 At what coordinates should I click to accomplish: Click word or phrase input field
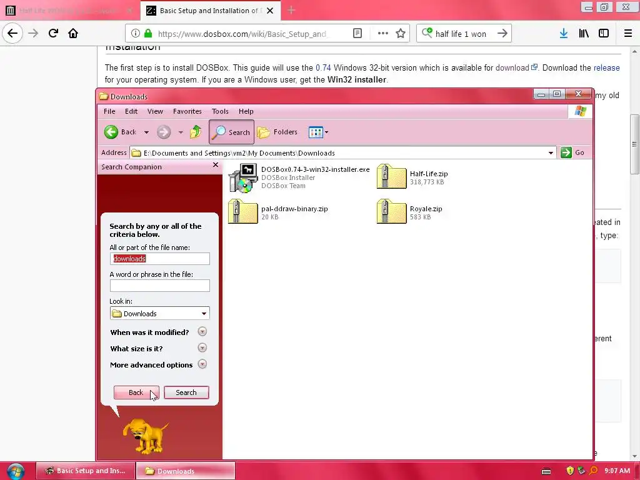[x=159, y=286]
